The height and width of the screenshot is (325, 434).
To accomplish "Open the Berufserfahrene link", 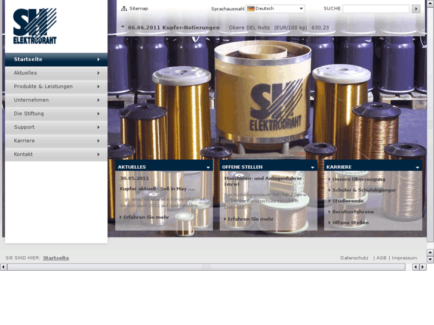I will (x=353, y=212).
